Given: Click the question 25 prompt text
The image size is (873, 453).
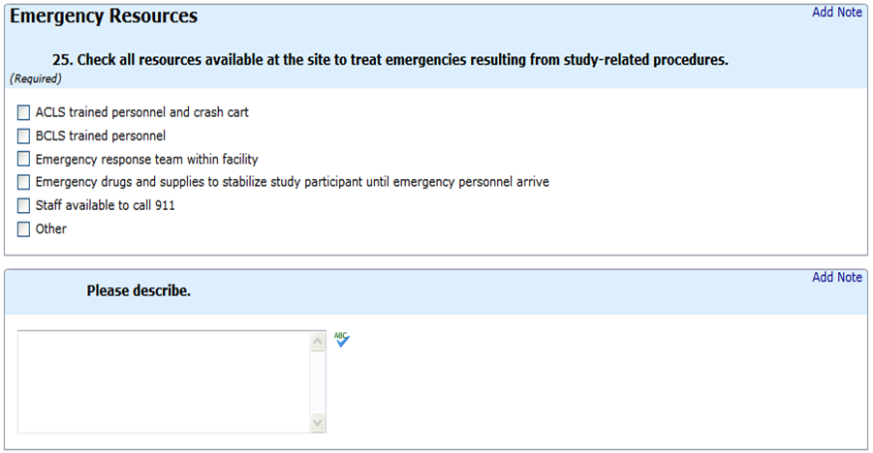Looking at the screenshot, I should pyautogui.click(x=390, y=60).
